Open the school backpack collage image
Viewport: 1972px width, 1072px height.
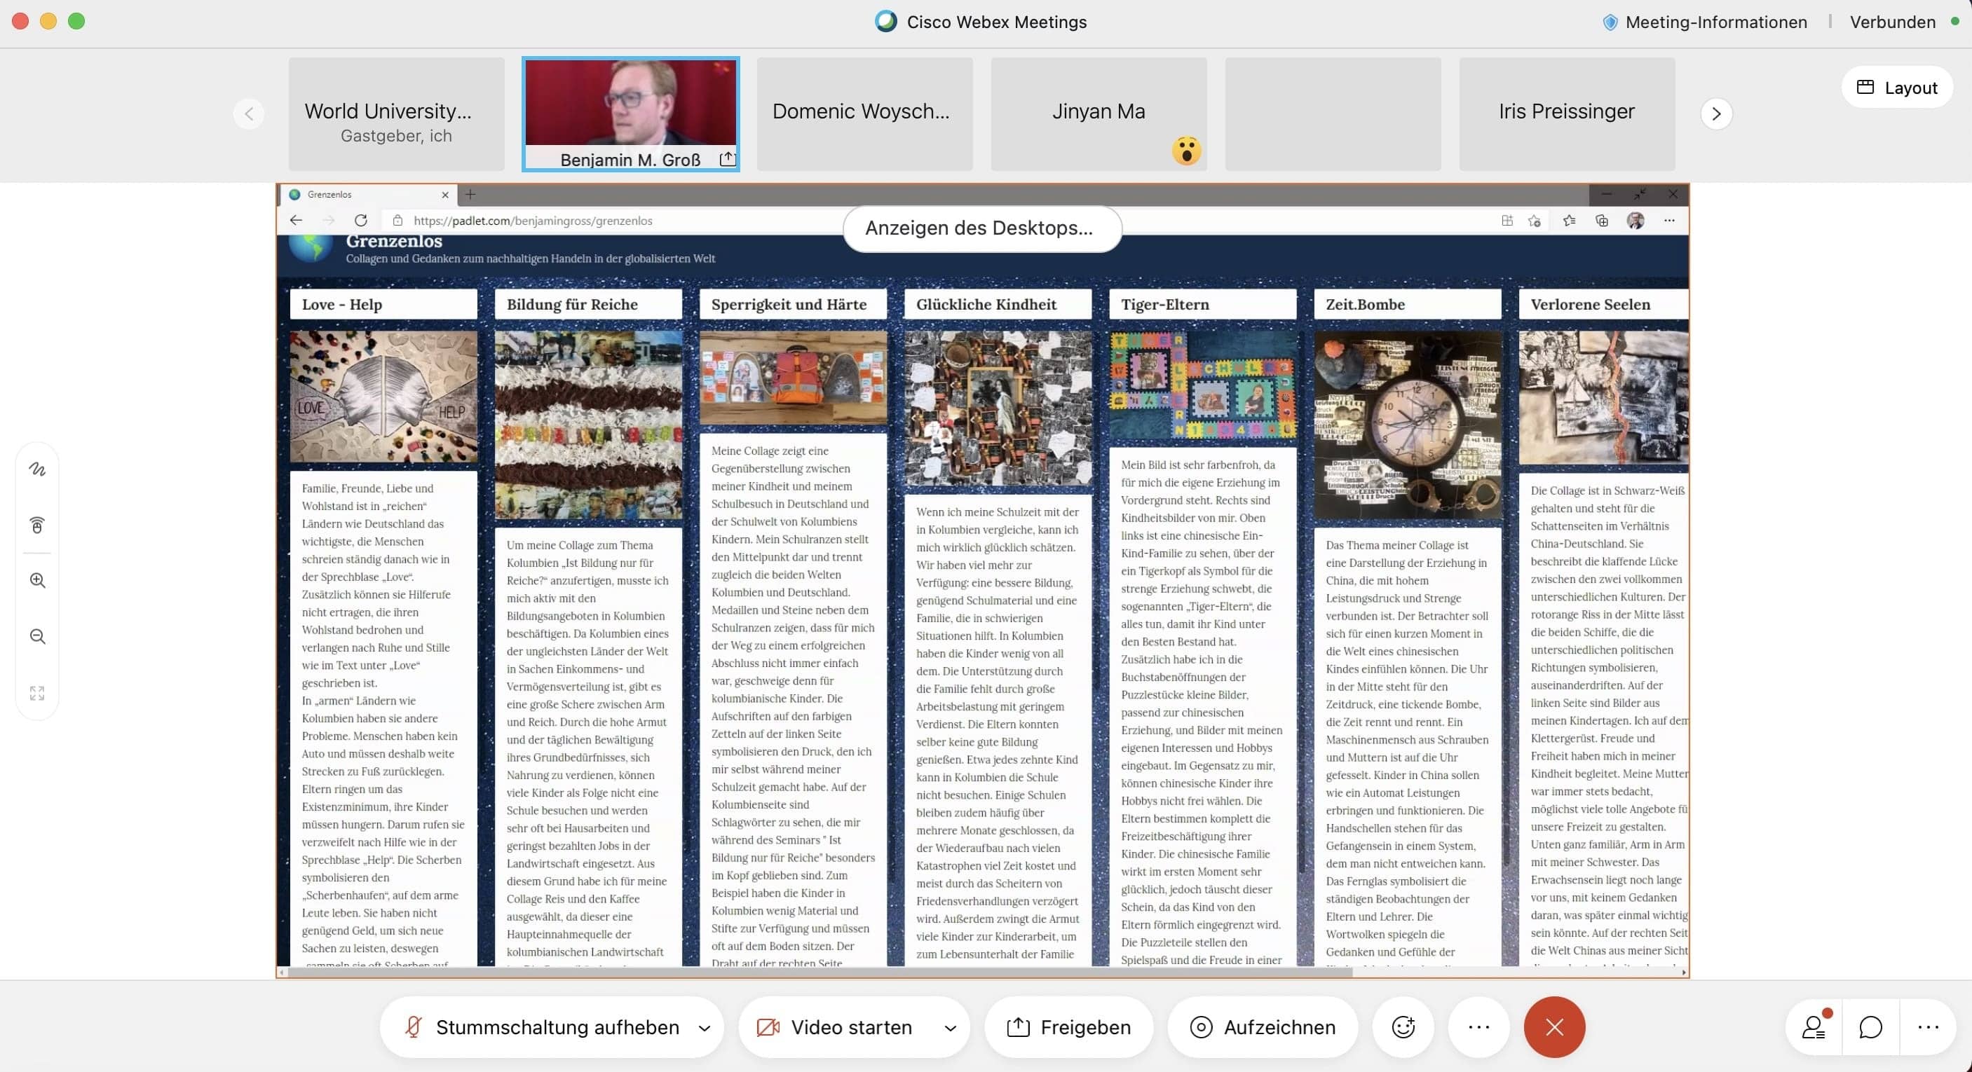click(x=793, y=377)
